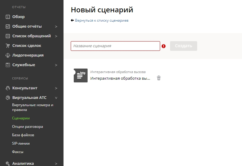Click the Консультант headset icon
This screenshot has width=242, height=166.
[8, 88]
